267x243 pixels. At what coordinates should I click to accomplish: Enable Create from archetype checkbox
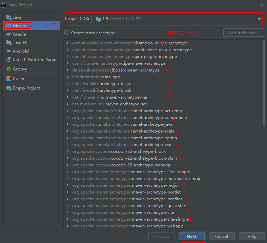[67, 33]
